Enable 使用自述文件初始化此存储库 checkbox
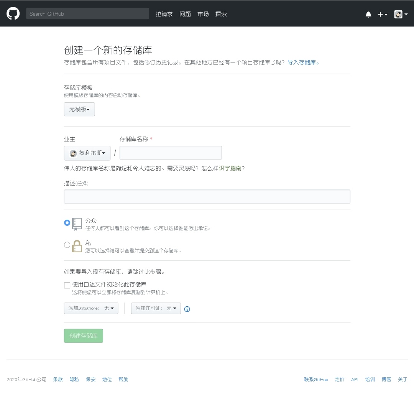 tap(67, 285)
